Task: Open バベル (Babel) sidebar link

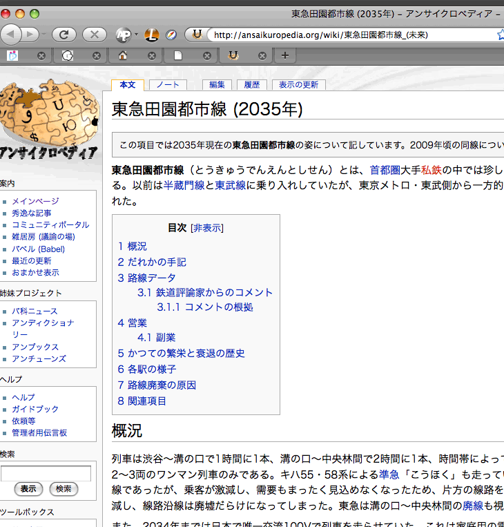Action: point(38,249)
